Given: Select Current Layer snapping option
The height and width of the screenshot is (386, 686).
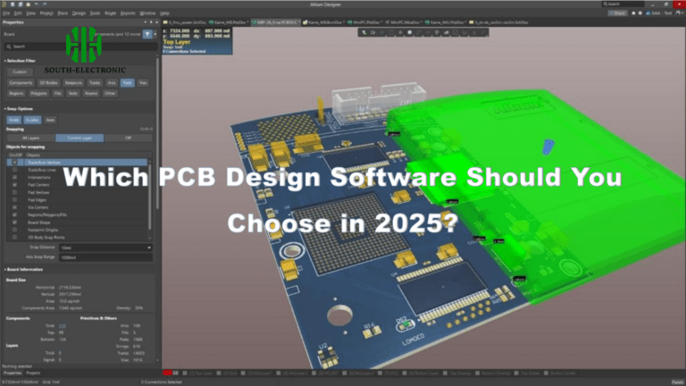Looking at the screenshot, I should point(79,138).
